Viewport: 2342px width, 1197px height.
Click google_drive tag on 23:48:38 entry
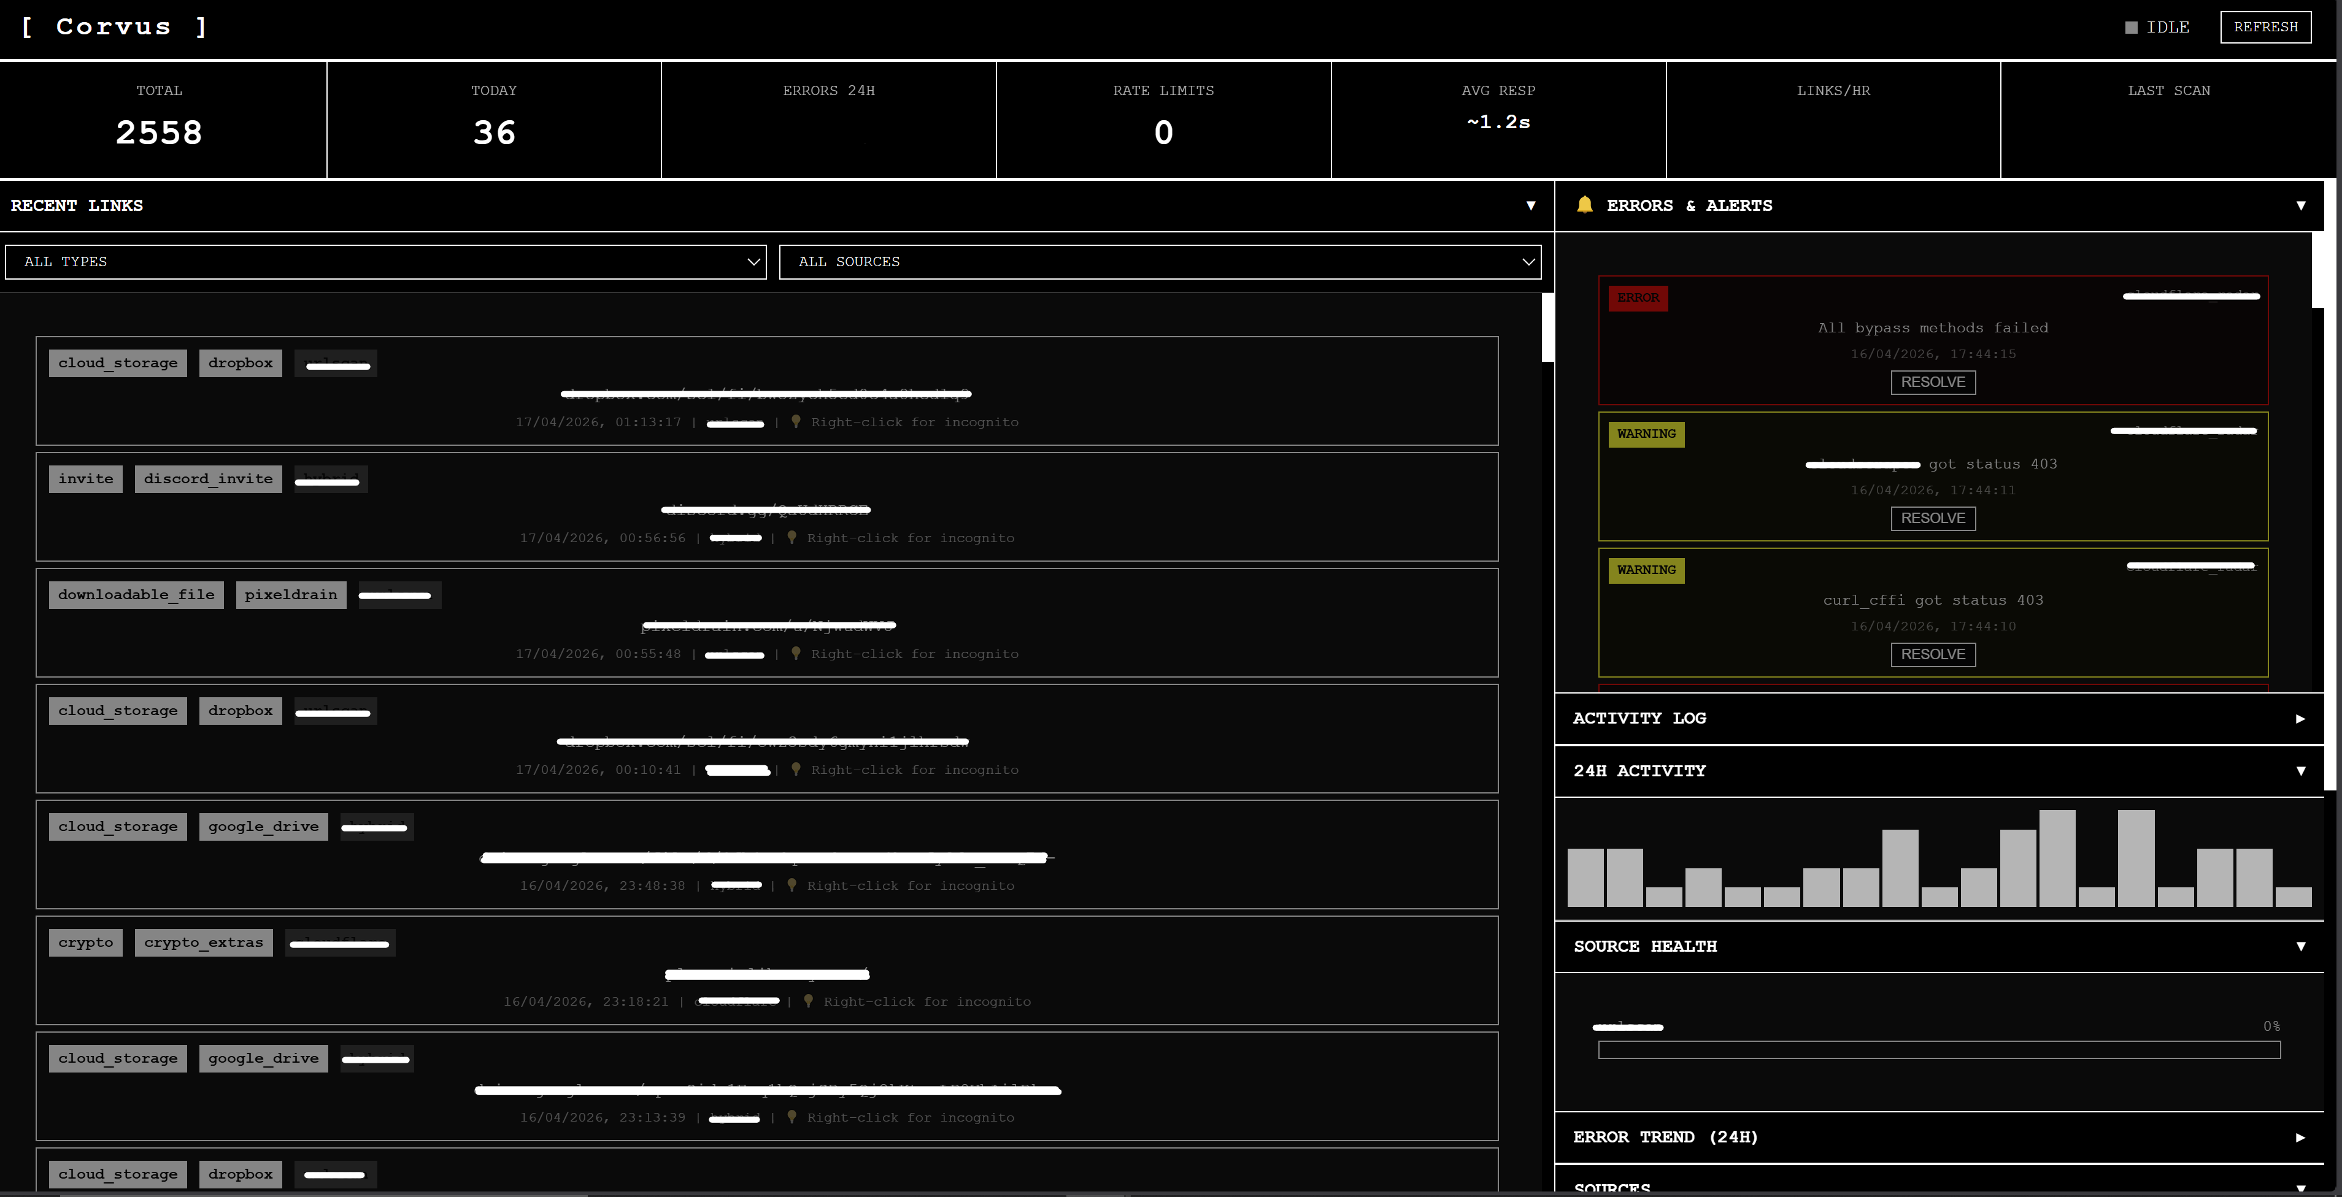pyautogui.click(x=264, y=827)
